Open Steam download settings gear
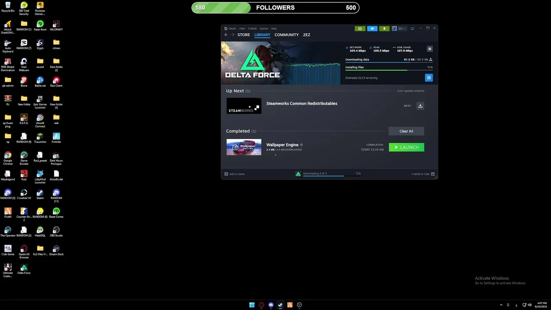 tap(430, 49)
